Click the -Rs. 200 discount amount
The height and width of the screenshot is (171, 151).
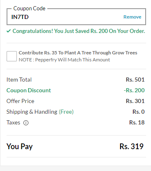click(x=134, y=90)
